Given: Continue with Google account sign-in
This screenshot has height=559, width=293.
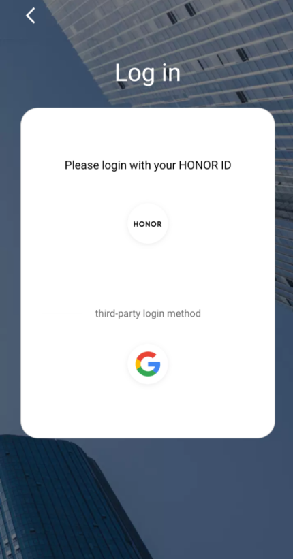Looking at the screenshot, I should (x=148, y=364).
